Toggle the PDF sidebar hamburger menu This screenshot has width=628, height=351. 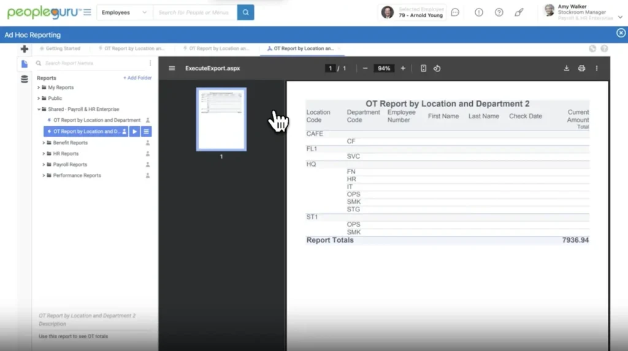(x=172, y=69)
